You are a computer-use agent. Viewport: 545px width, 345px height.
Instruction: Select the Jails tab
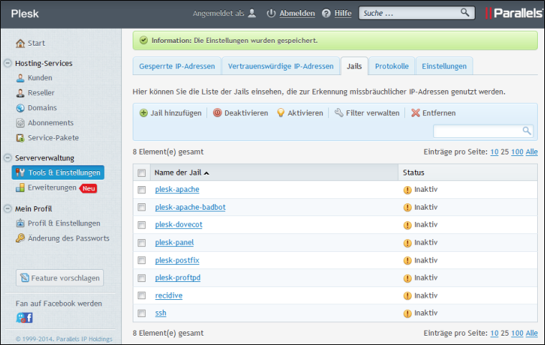click(354, 67)
